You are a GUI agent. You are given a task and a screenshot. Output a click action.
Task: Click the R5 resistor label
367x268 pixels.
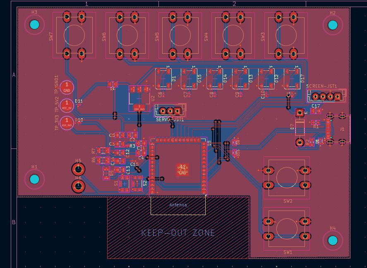coord(112,173)
